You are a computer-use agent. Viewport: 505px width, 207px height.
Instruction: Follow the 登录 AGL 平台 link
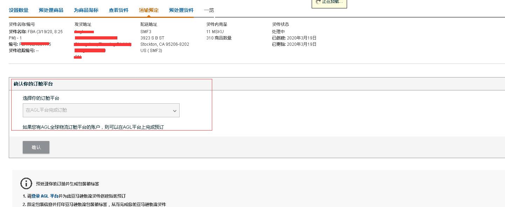tap(45, 196)
